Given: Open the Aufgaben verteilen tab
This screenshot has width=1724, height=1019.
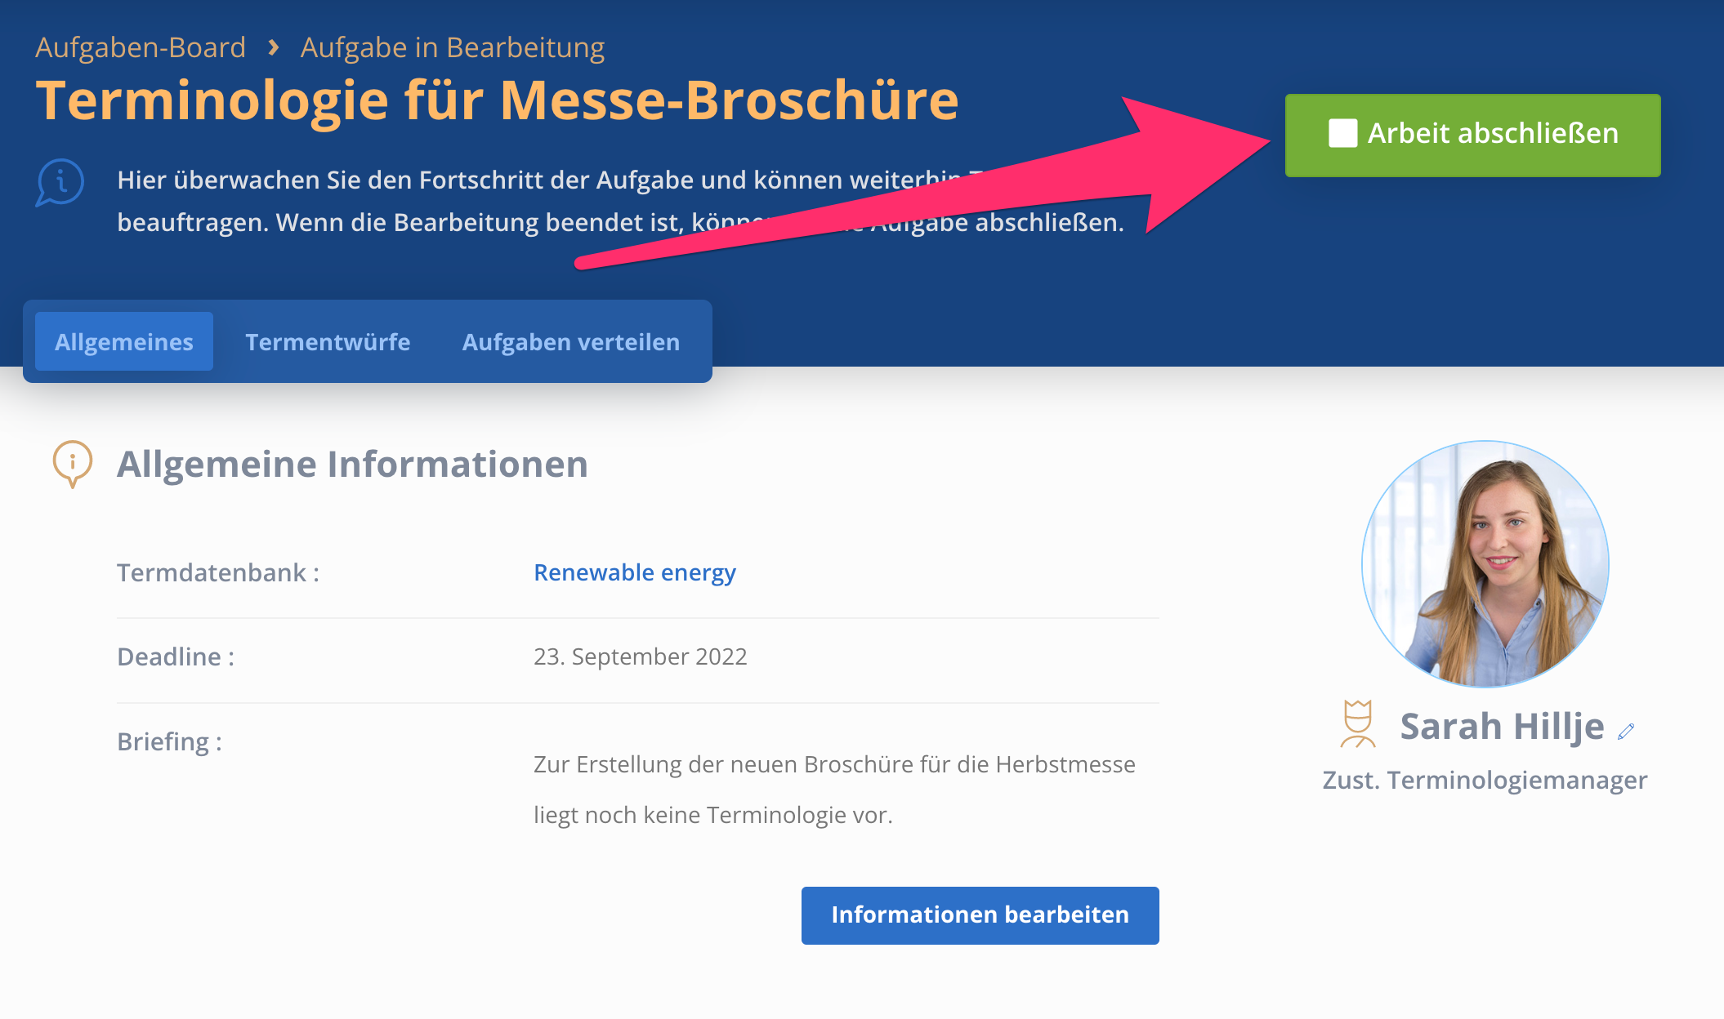Looking at the screenshot, I should point(571,341).
